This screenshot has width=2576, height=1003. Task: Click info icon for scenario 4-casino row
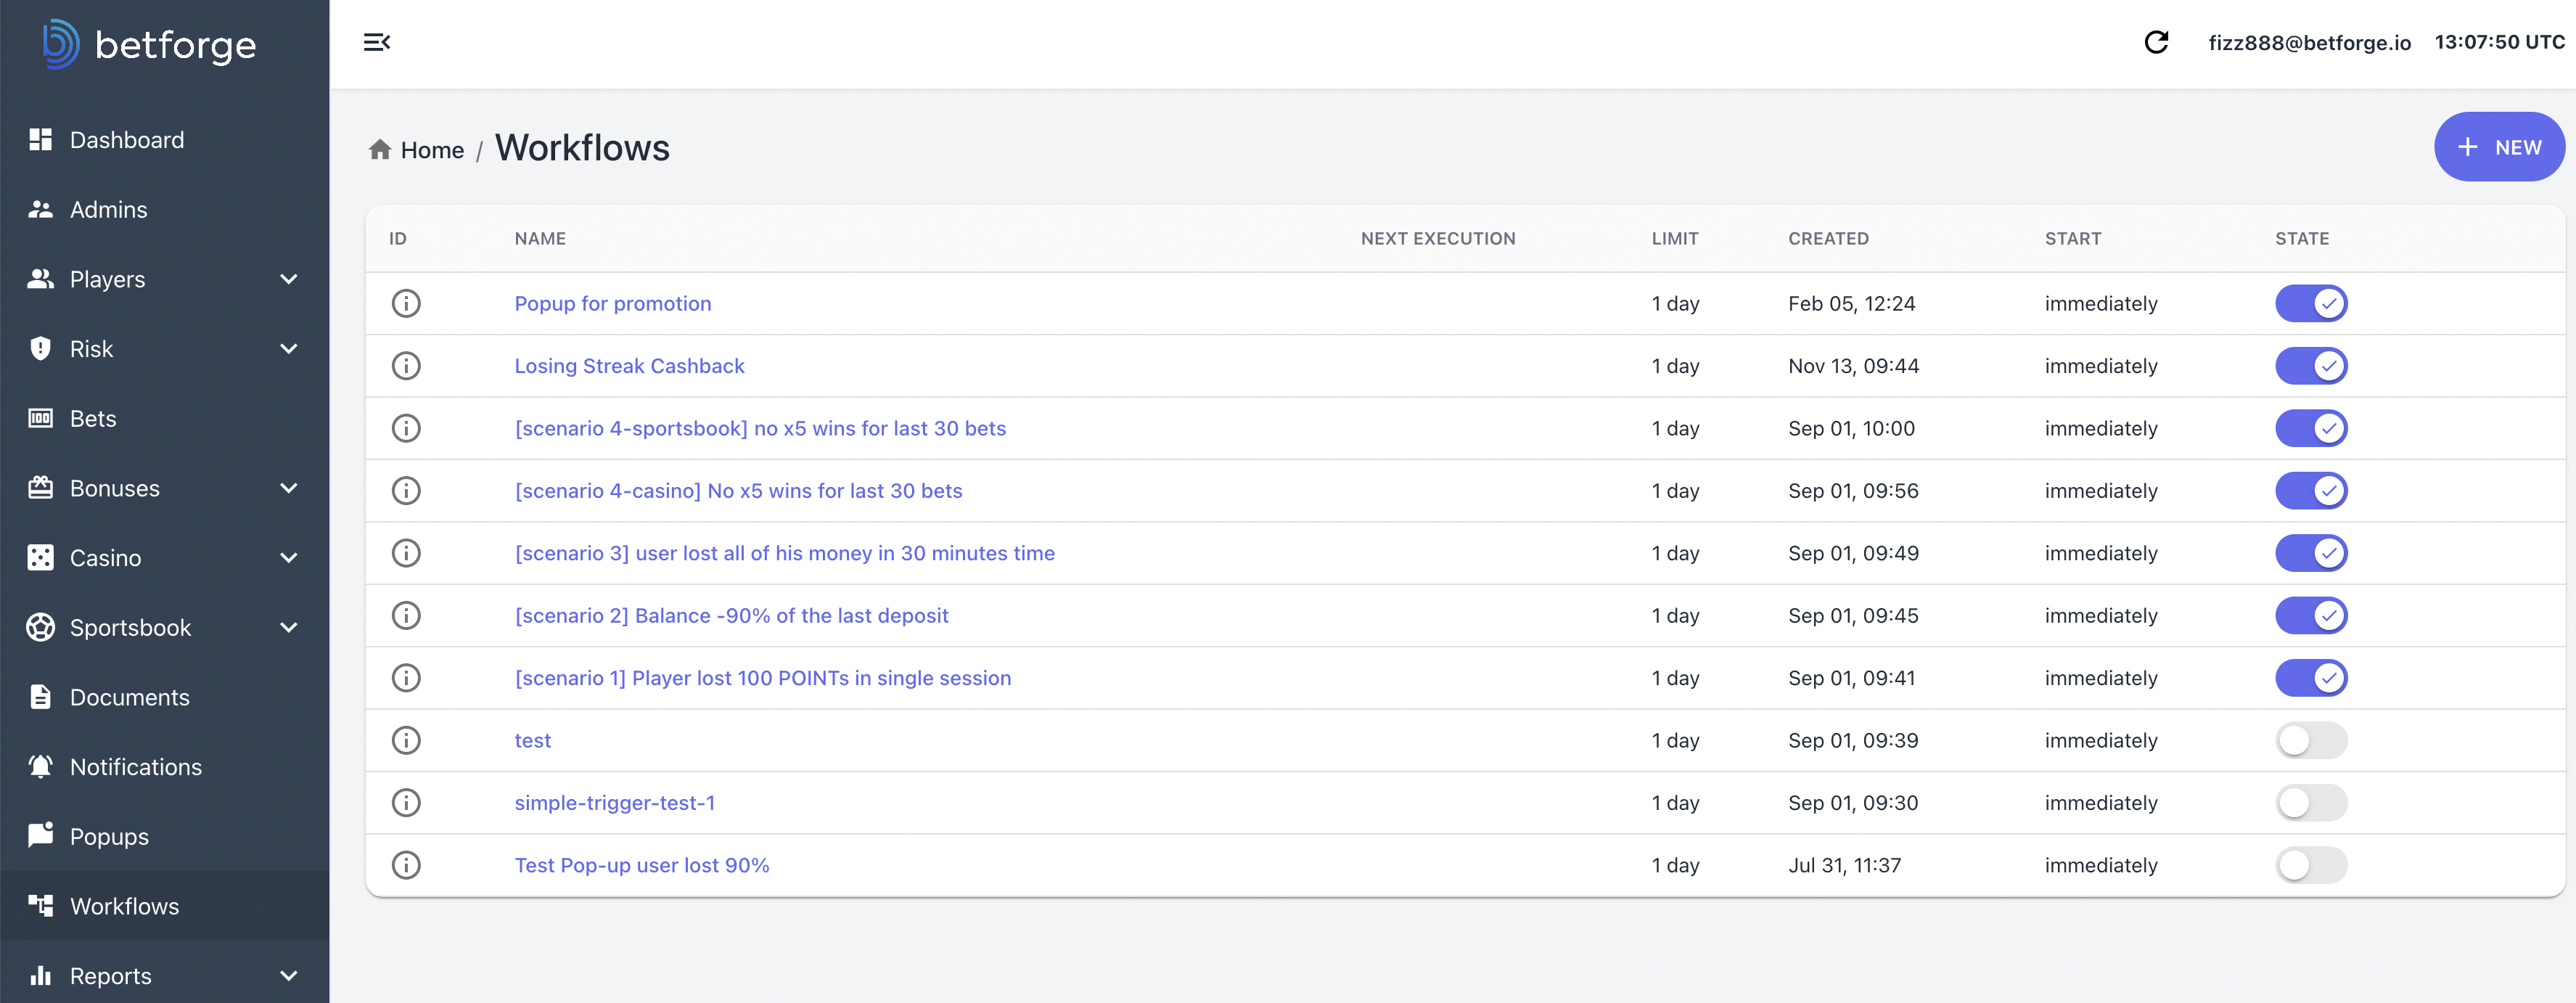click(406, 491)
